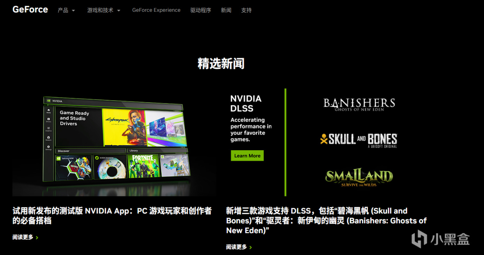The width and height of the screenshot is (484, 255).
Task: Open the Drivers section icon in the sidebar
Action: (48, 119)
